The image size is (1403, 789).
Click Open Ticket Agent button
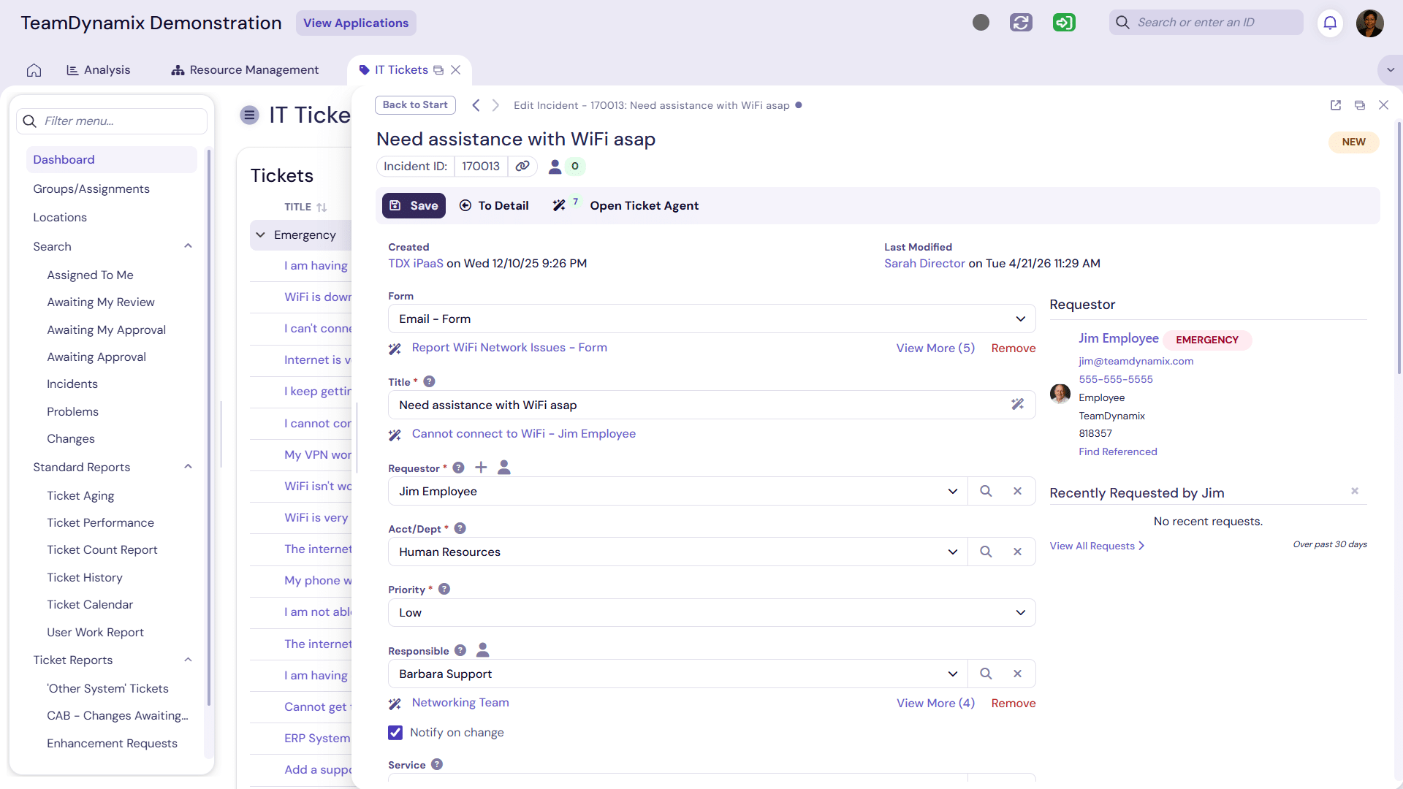[644, 206]
